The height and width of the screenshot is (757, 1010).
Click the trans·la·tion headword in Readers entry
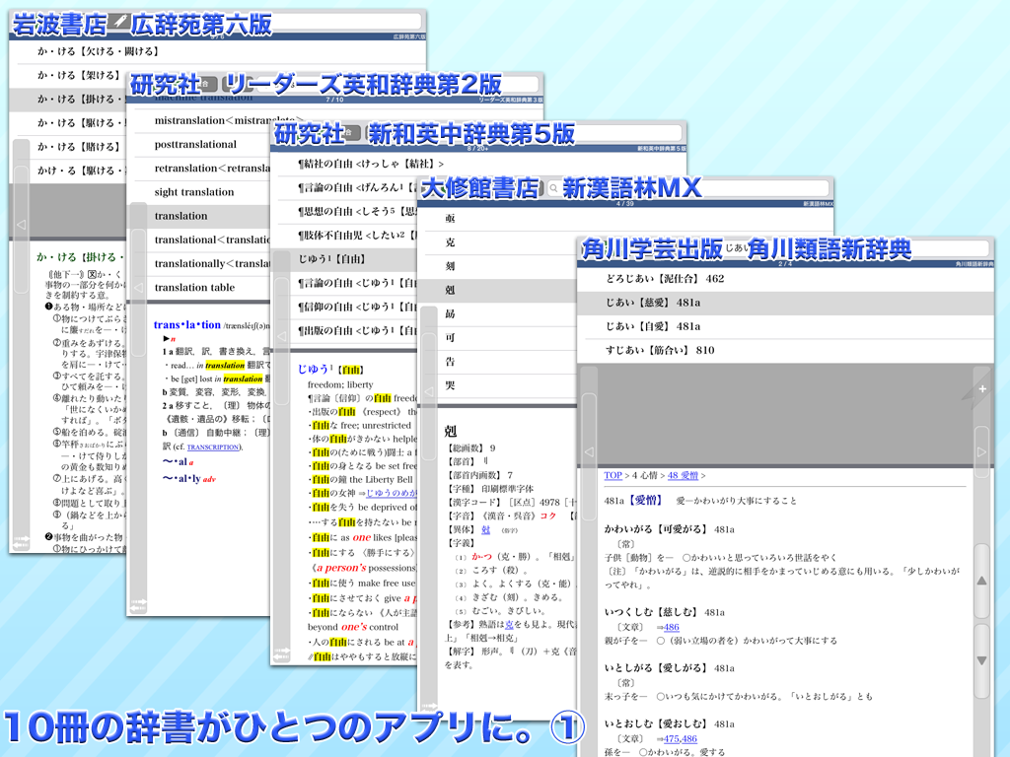point(186,325)
